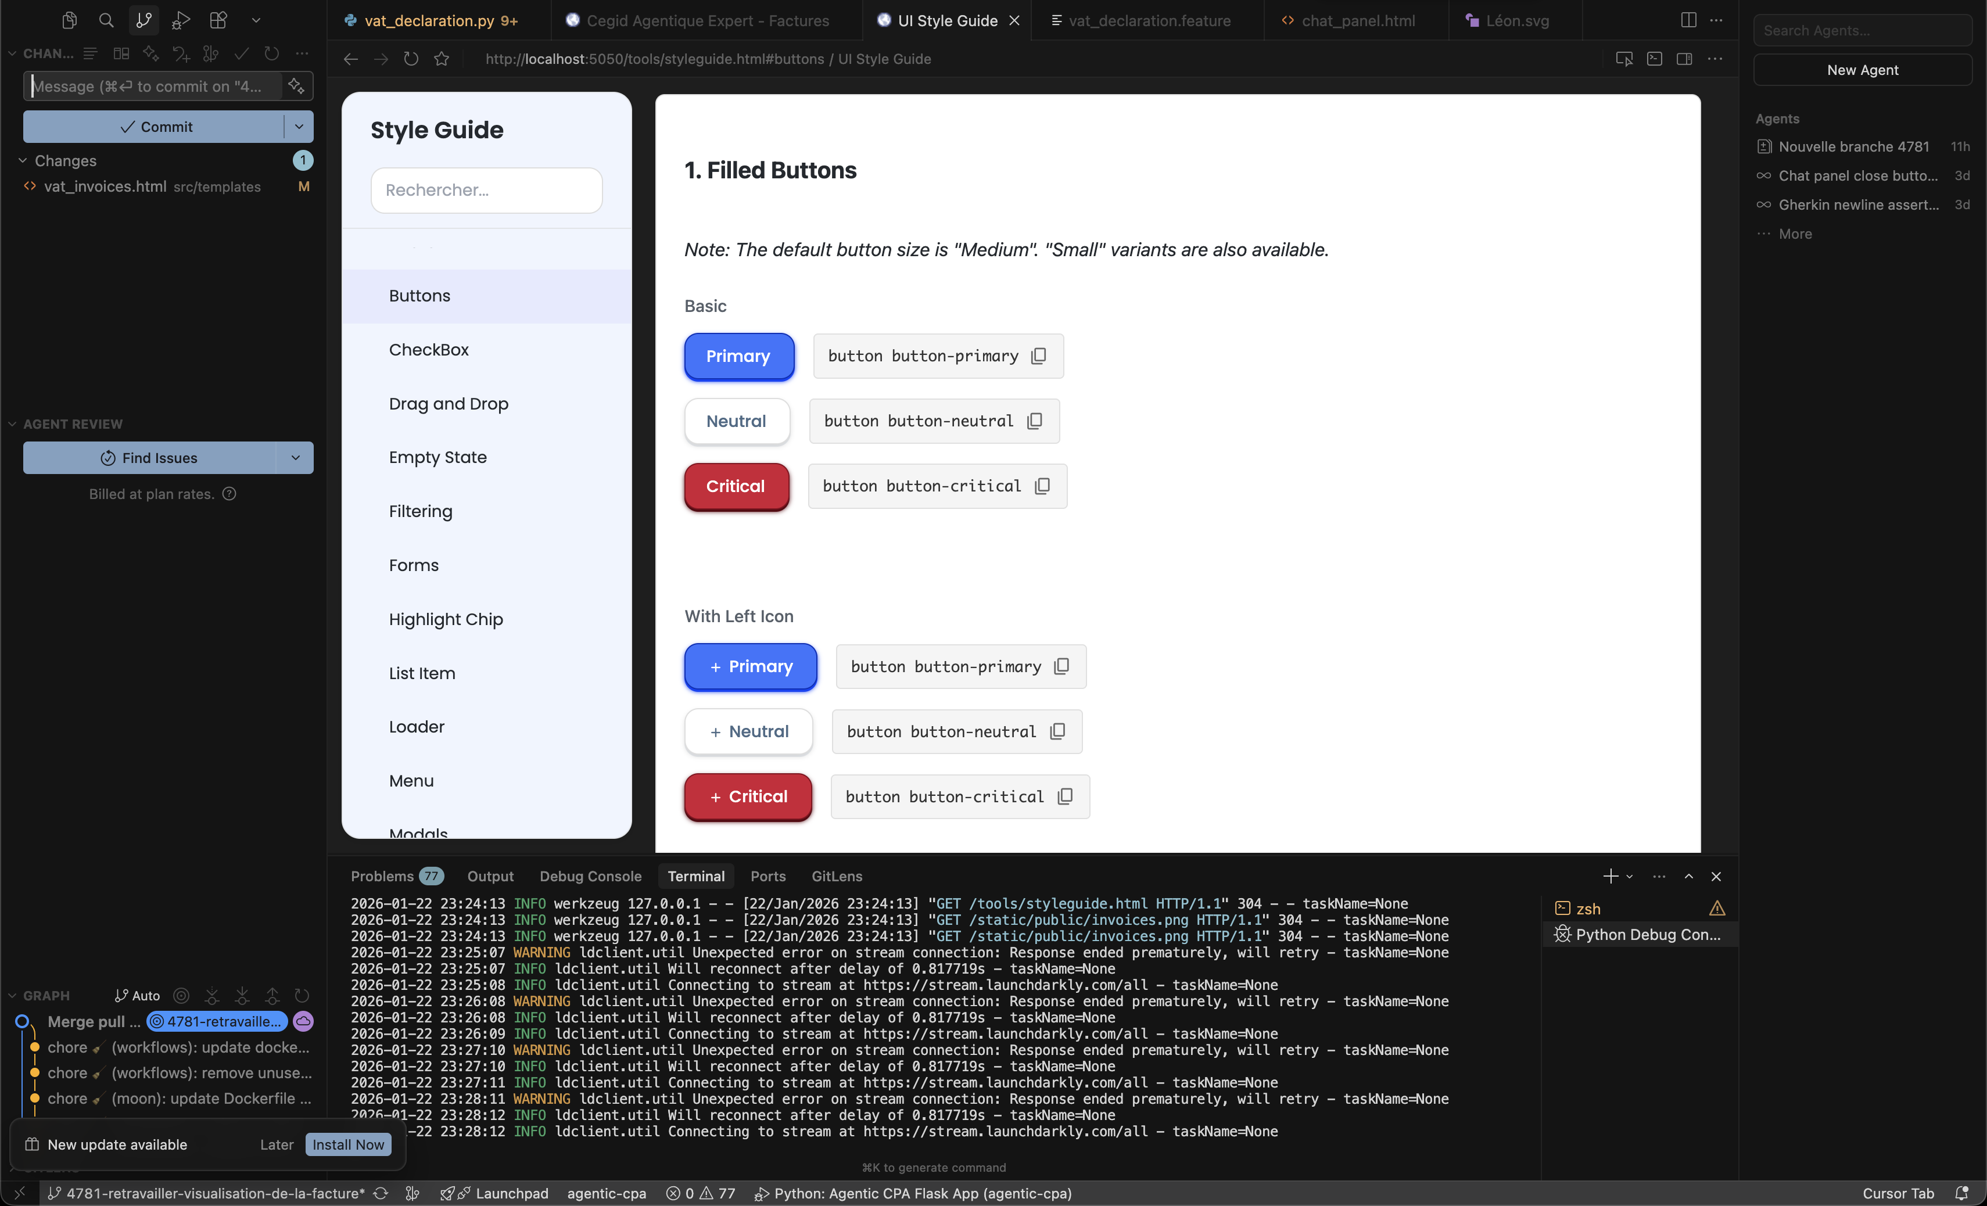
Task: Copy the button-primary class under Basic
Action: (1039, 356)
